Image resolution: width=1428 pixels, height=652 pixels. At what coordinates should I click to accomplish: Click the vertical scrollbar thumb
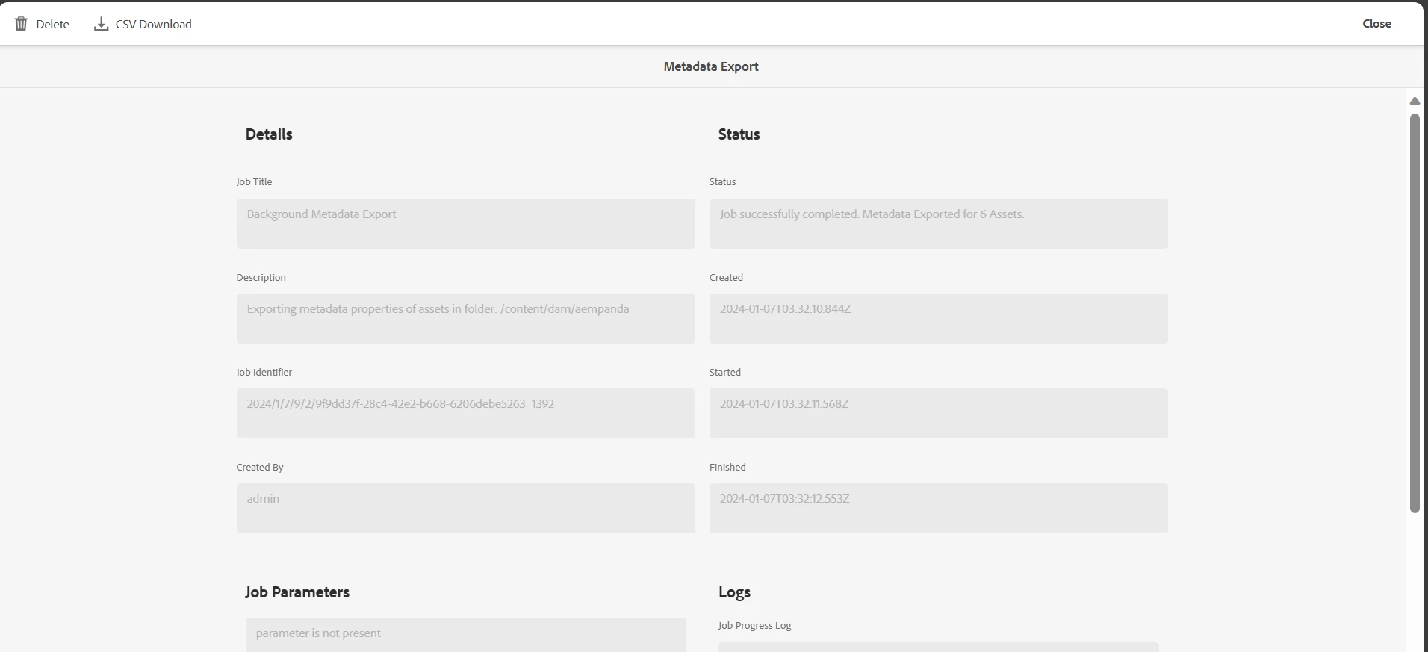(x=1415, y=313)
